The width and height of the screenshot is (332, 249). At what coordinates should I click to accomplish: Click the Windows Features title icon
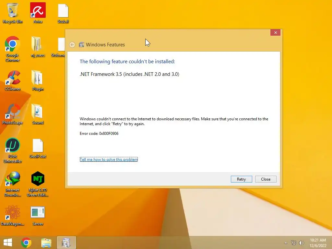pyautogui.click(x=81, y=45)
